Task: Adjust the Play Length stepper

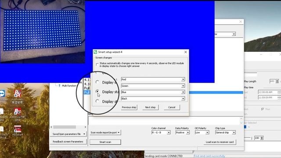Action: pyautogui.click(x=277, y=81)
